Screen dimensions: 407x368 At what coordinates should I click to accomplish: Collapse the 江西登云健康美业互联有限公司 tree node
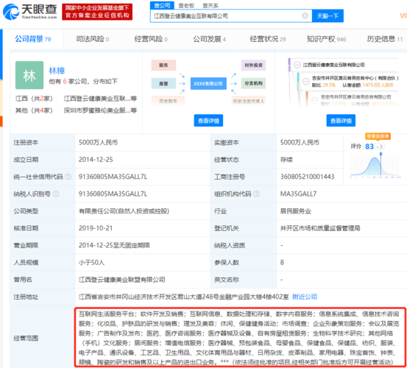coord(297,65)
